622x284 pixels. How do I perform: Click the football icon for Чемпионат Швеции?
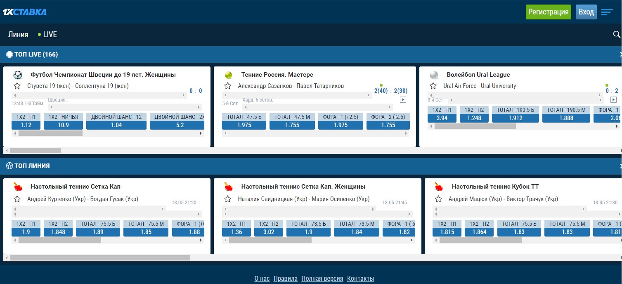(18, 75)
